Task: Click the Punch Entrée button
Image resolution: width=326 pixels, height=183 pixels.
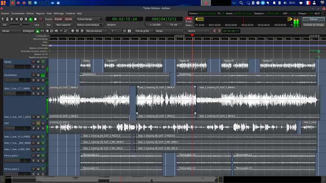Action: click(58, 19)
